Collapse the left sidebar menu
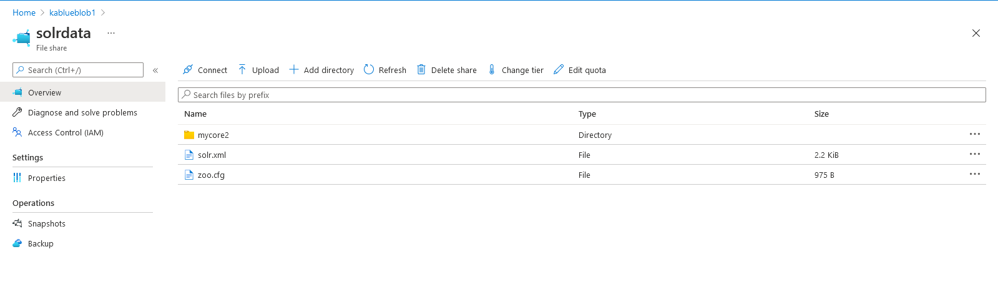998x307 pixels. point(155,71)
